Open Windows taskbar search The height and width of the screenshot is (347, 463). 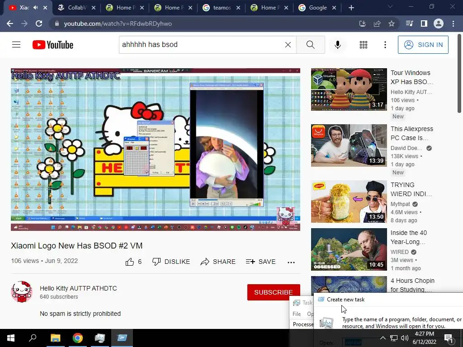click(33, 338)
